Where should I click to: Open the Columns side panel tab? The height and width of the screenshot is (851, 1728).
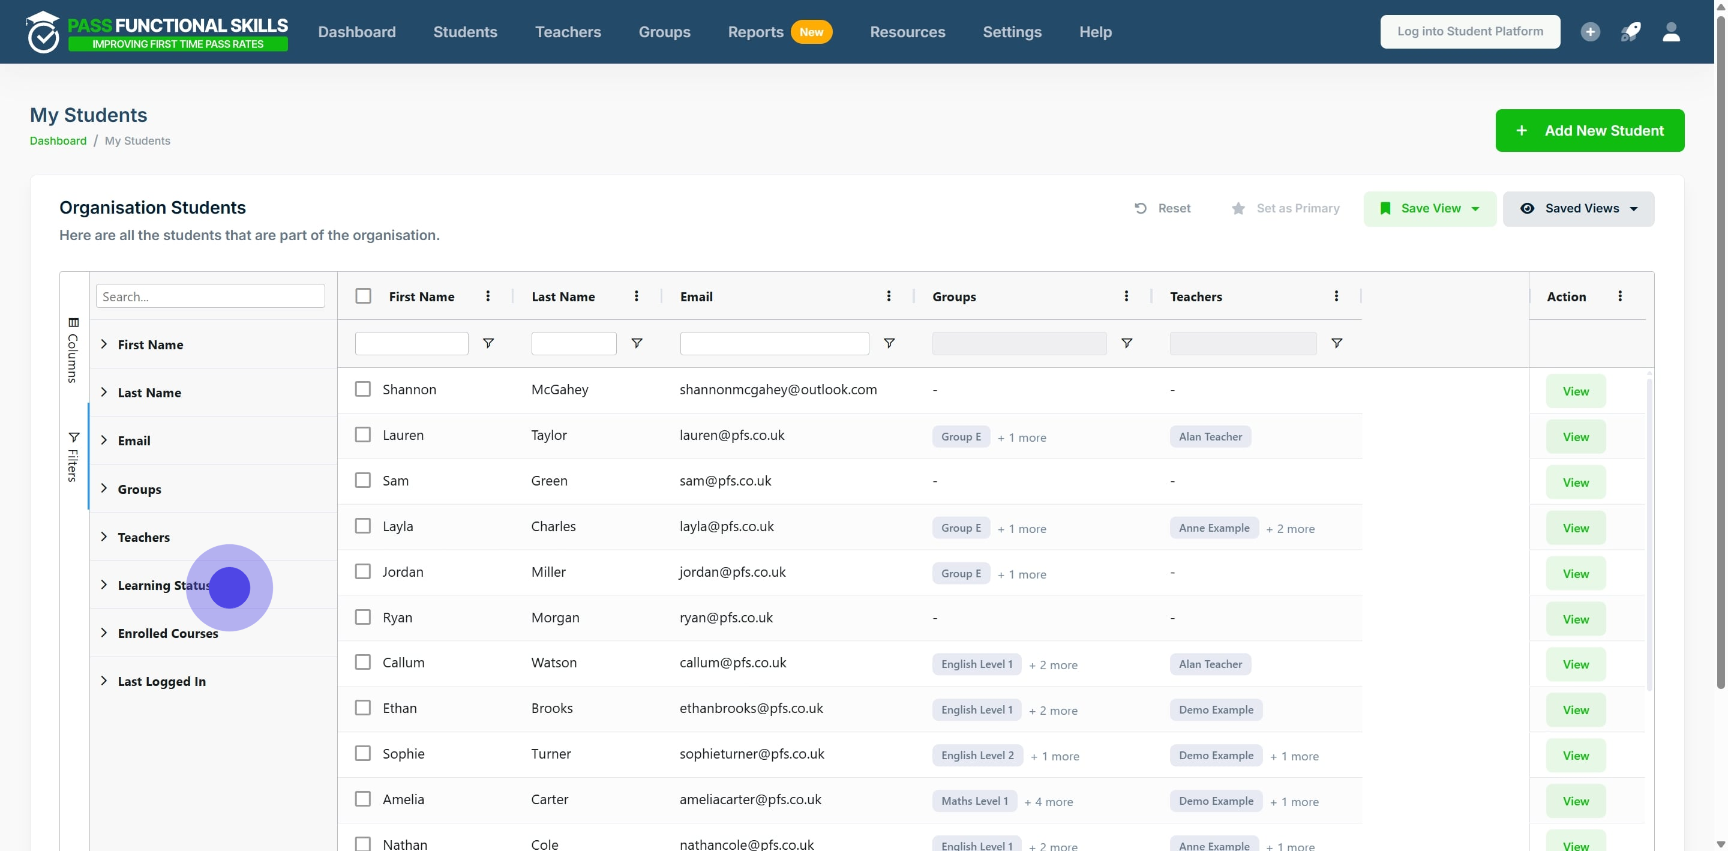tap(73, 350)
